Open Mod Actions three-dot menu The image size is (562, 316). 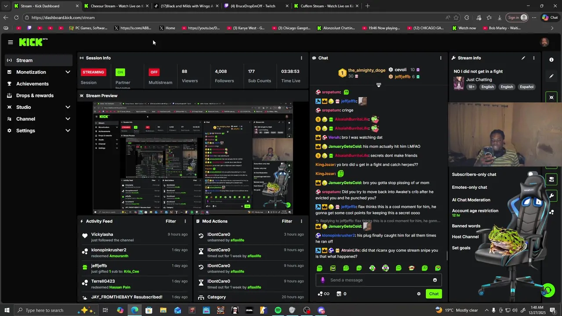tap(301, 221)
